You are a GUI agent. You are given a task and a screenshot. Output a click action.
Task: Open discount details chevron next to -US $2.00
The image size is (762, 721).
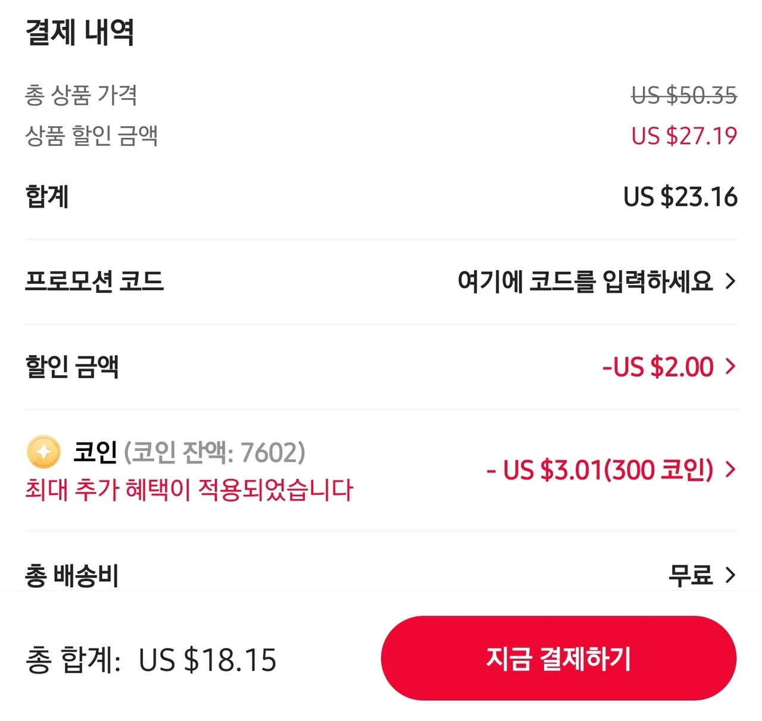(x=731, y=366)
